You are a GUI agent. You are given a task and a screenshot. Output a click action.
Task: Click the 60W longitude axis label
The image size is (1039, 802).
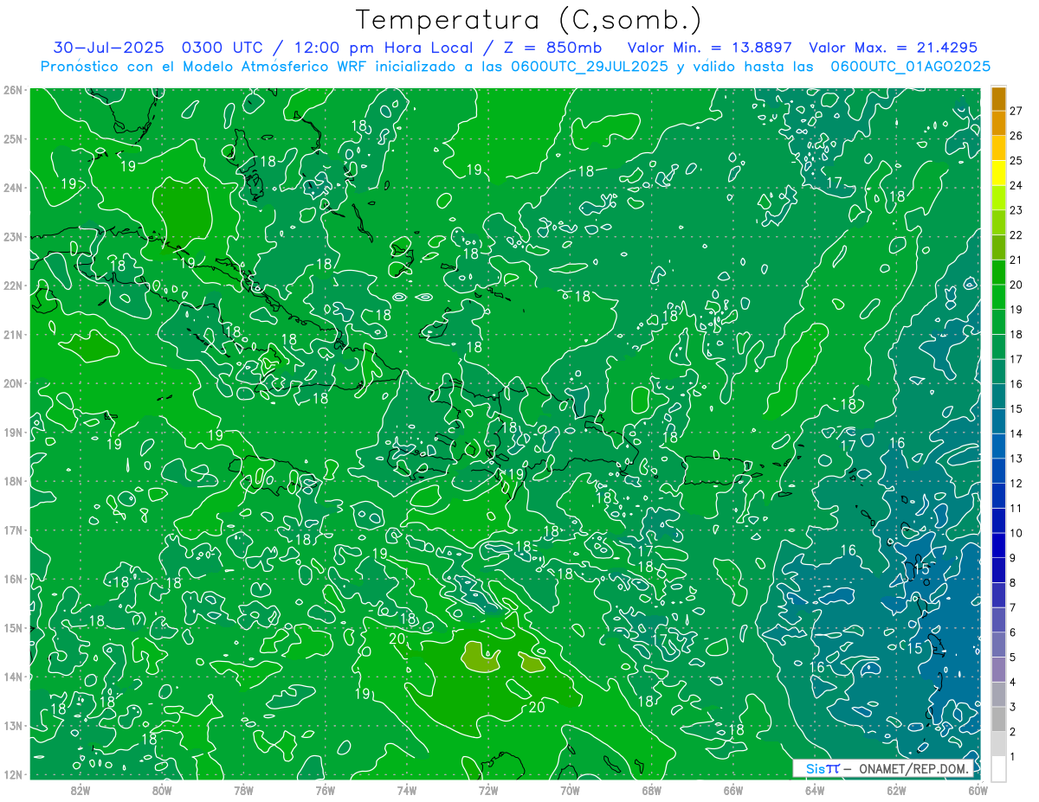pos(978,790)
